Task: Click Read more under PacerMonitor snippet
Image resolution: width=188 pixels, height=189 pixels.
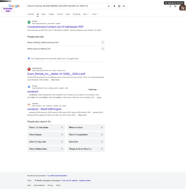Action: coord(55,80)
